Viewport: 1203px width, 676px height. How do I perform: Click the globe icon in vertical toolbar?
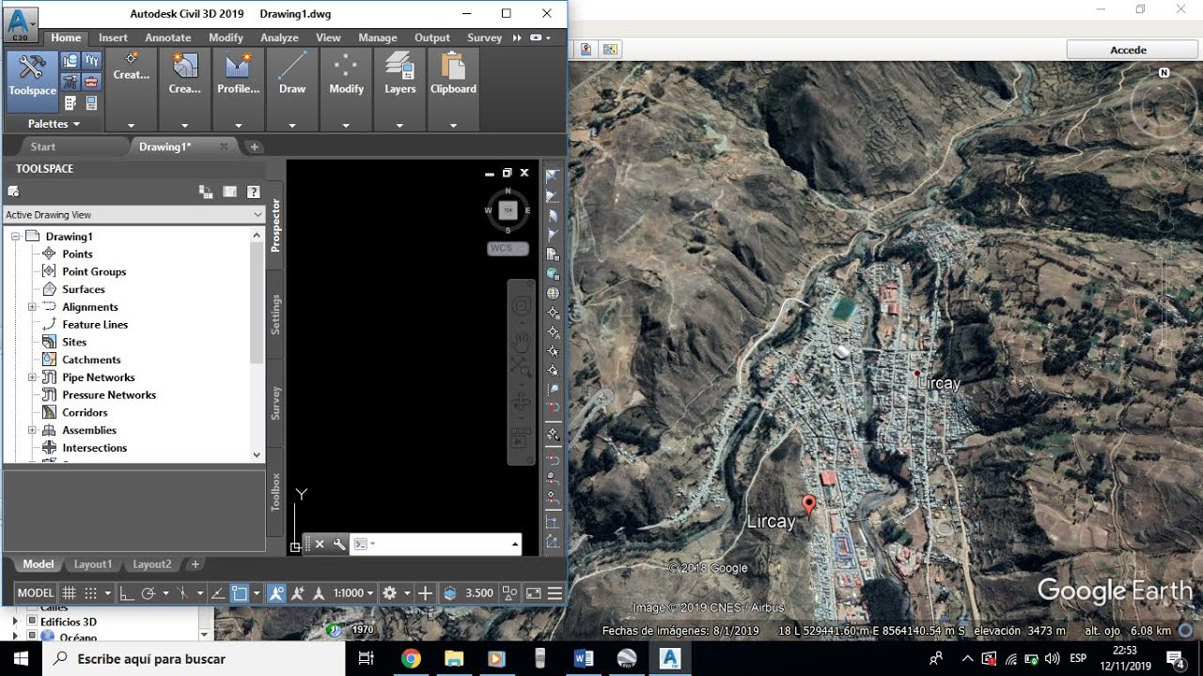pyautogui.click(x=553, y=293)
